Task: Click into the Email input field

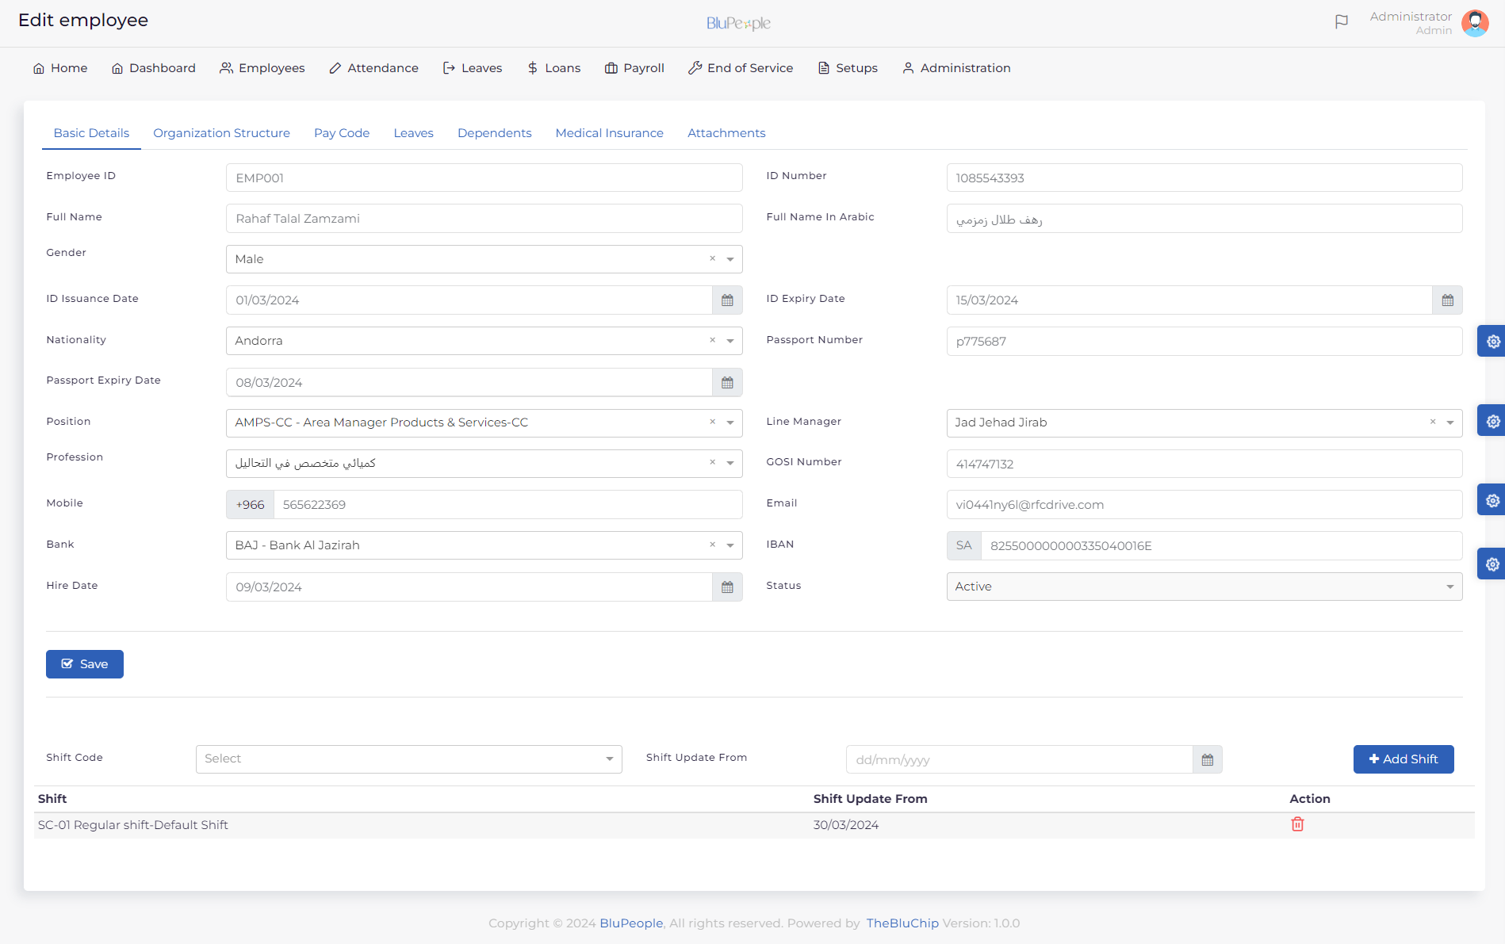Action: (x=1204, y=505)
